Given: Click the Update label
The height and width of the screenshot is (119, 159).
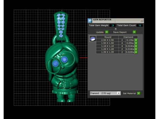Looking at the screenshot, I should (x=100, y=32).
